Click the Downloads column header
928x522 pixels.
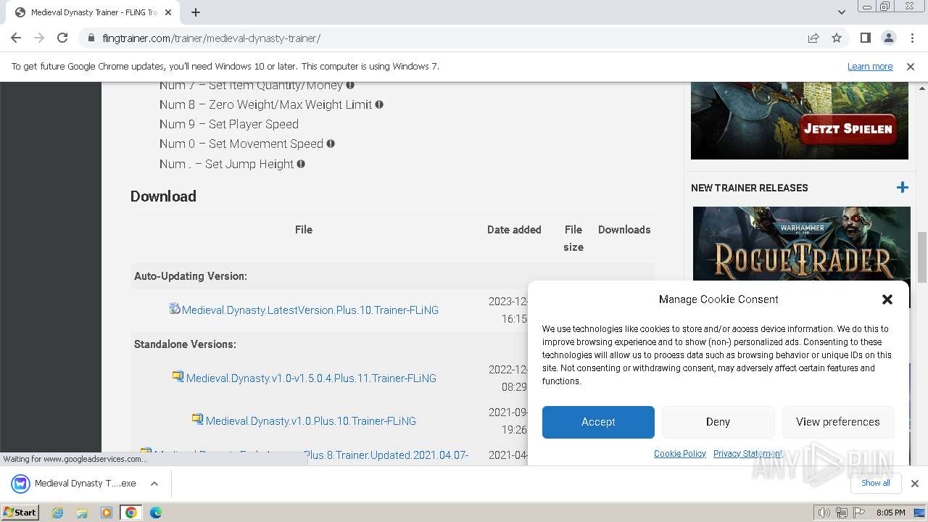[x=624, y=230]
